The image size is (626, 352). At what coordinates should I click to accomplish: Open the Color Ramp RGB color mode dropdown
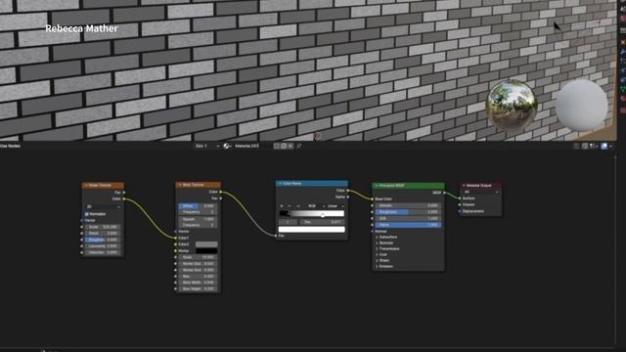(x=314, y=206)
